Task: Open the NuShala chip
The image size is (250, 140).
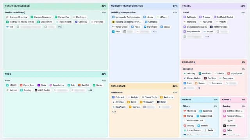Action: coord(205,73)
